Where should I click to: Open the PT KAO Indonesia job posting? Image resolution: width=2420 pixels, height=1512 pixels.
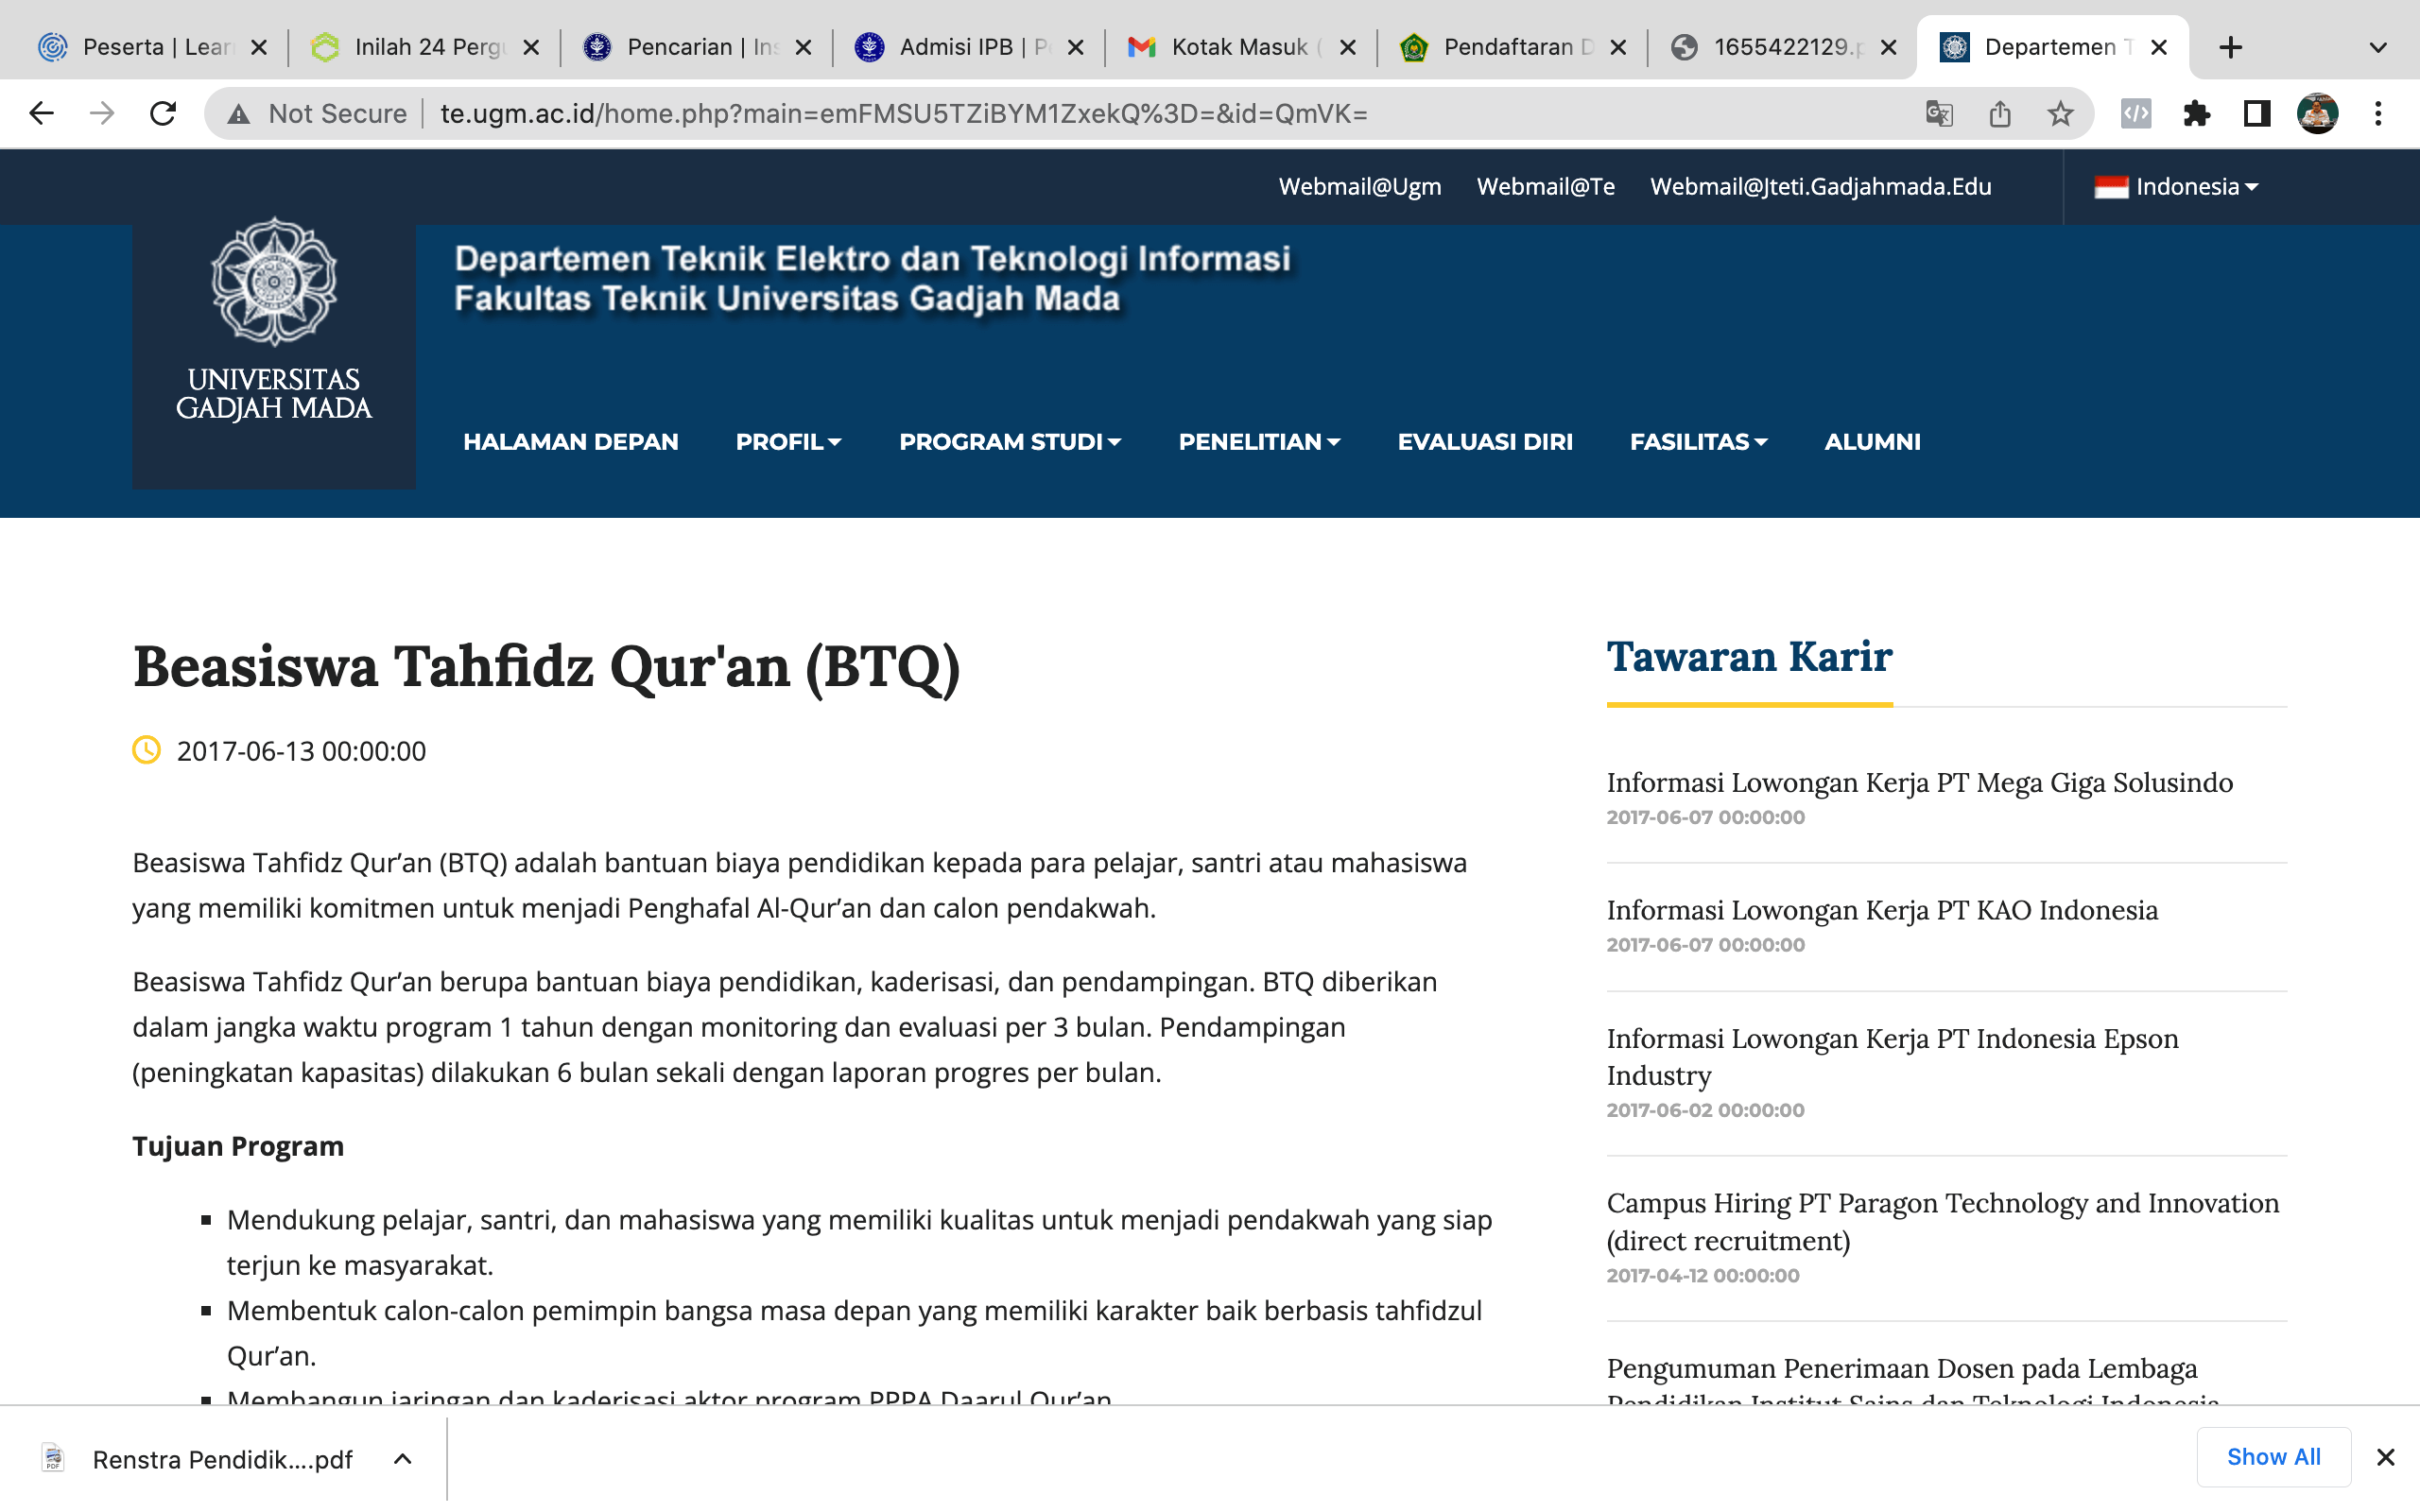[x=1882, y=910]
